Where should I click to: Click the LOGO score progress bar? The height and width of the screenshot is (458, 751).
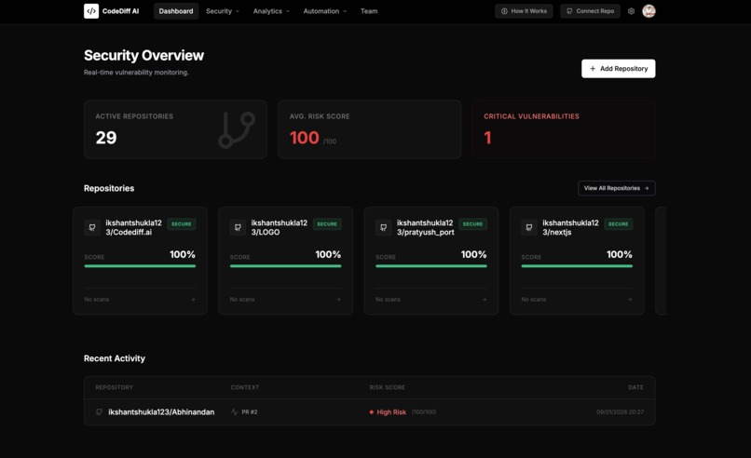(285, 266)
